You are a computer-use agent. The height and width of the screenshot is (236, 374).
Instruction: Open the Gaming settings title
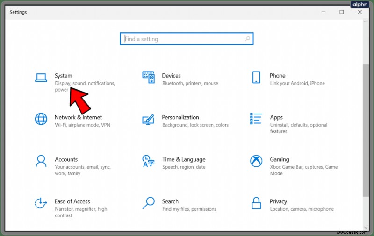point(280,159)
